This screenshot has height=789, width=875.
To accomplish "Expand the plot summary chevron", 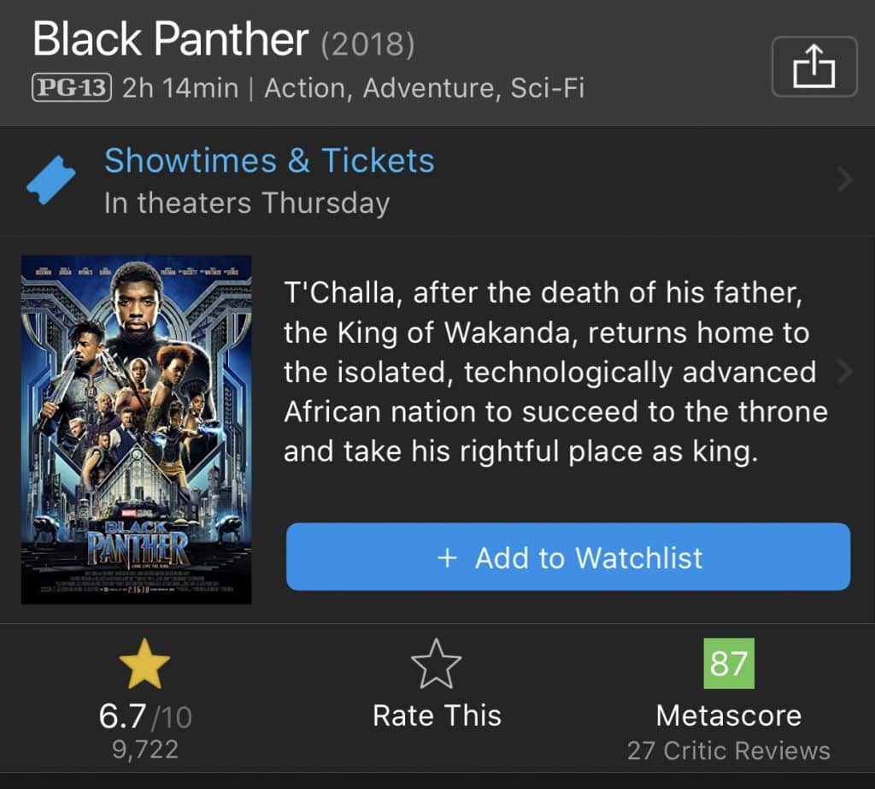I will (844, 372).
